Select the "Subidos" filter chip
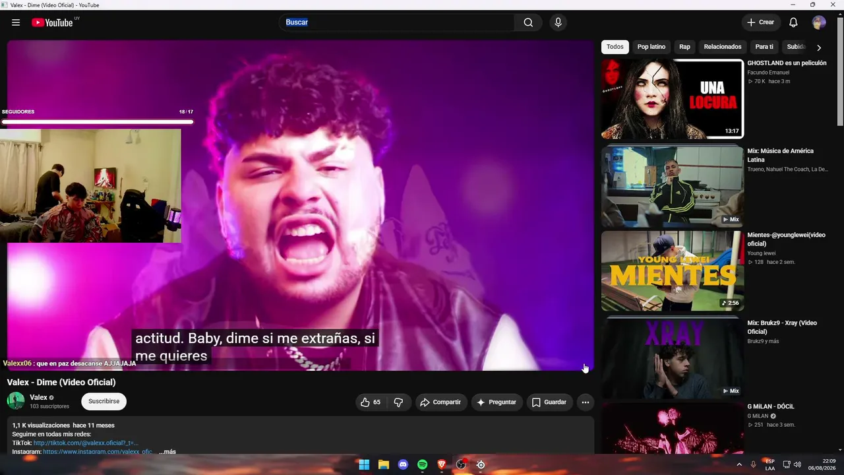844x475 pixels. [x=796, y=47]
